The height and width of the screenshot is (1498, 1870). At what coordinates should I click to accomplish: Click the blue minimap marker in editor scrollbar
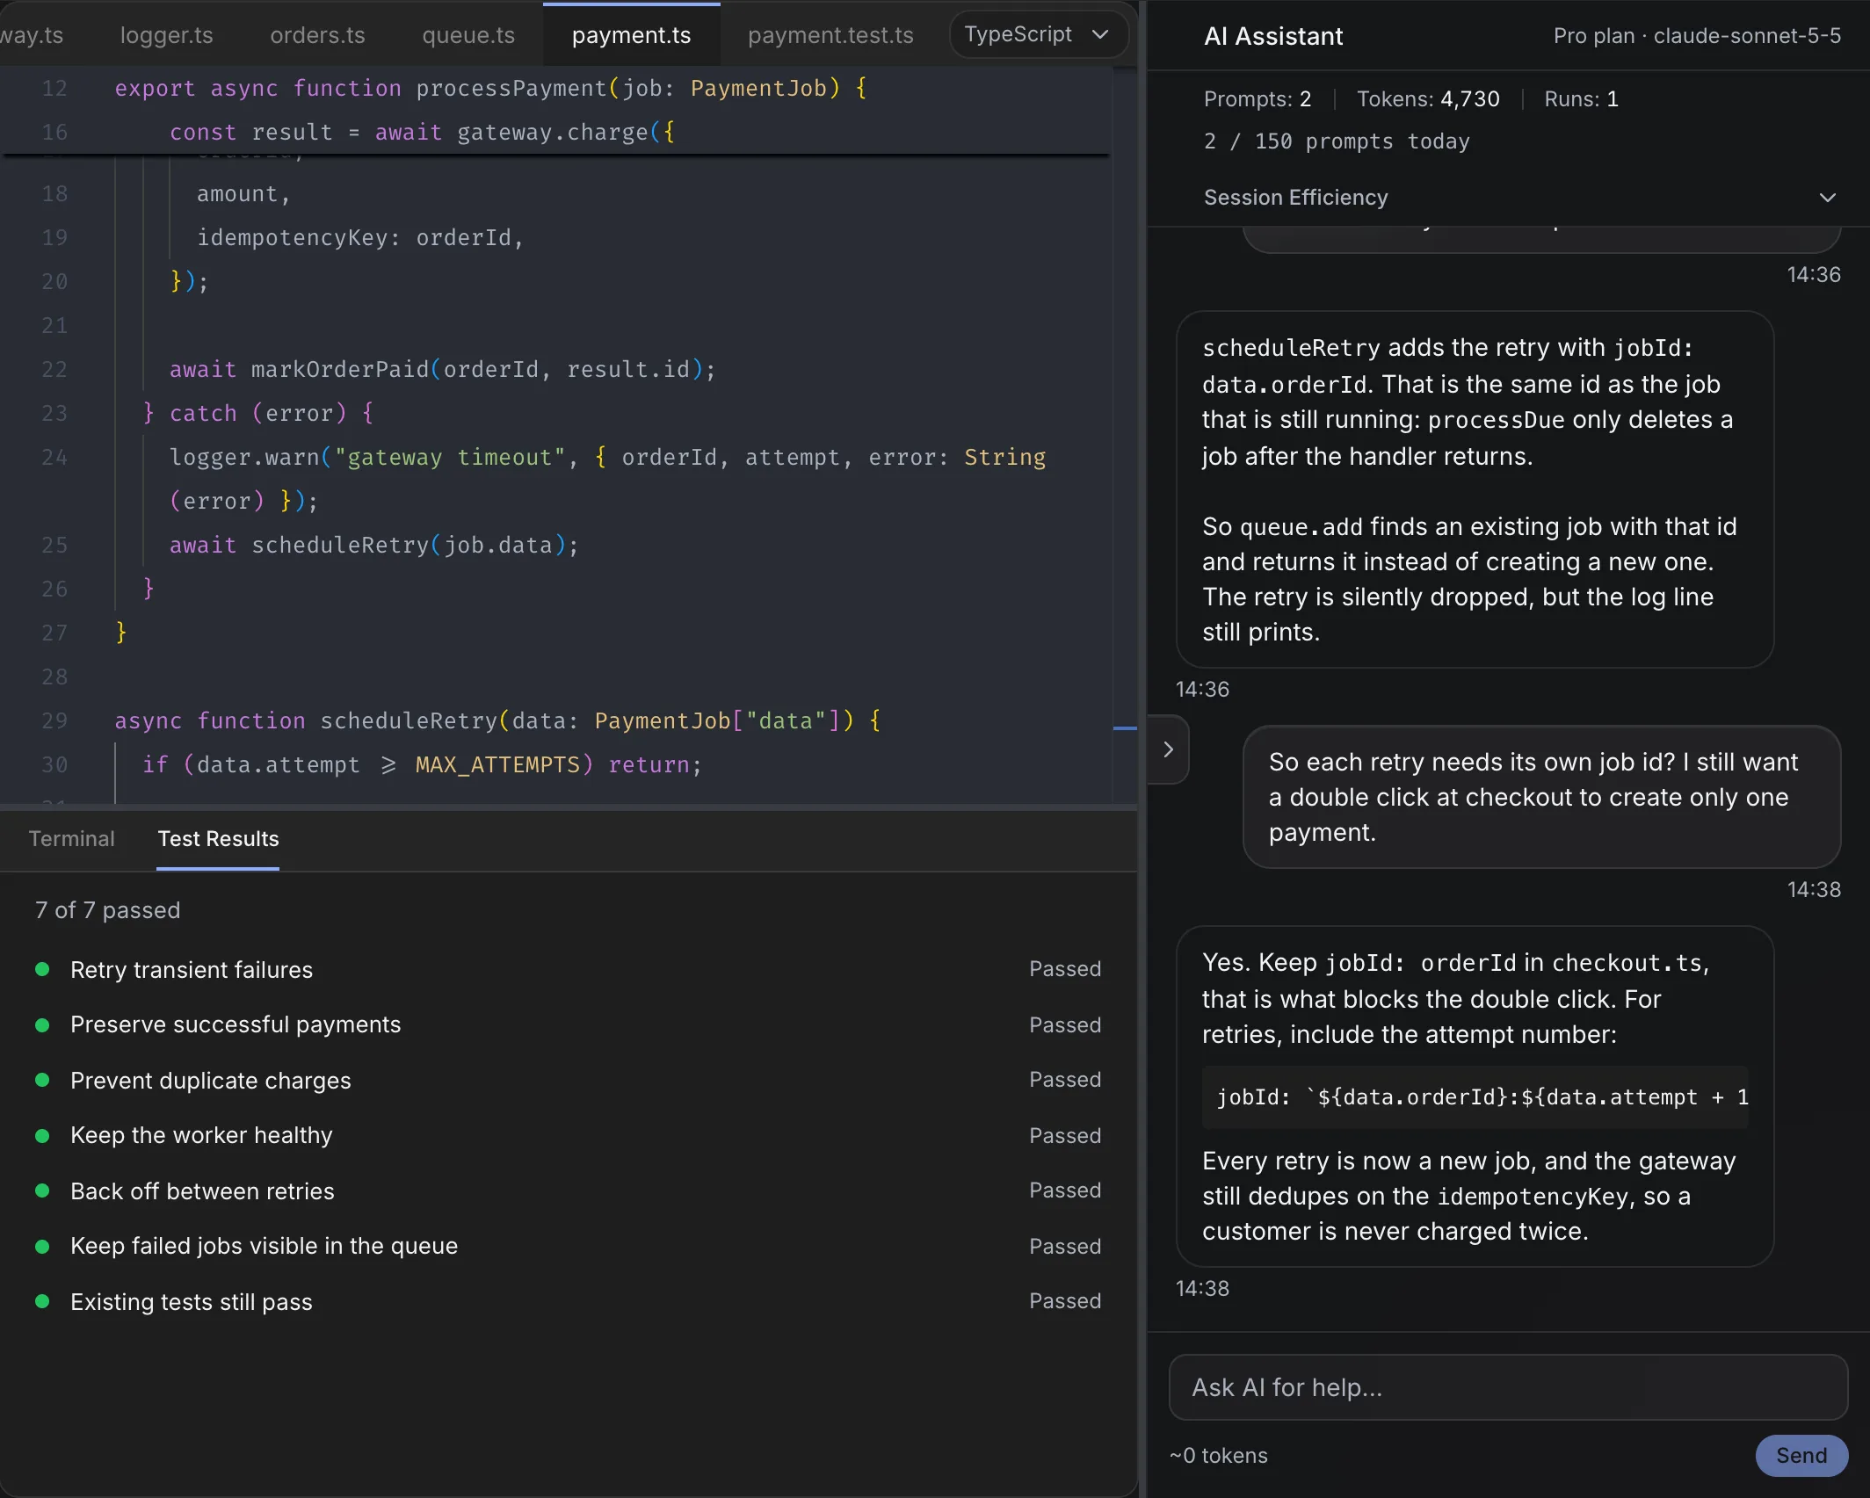point(1125,728)
